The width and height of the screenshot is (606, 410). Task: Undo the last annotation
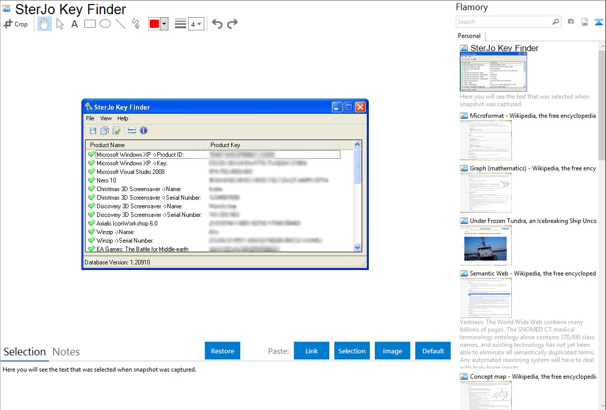[x=217, y=24]
